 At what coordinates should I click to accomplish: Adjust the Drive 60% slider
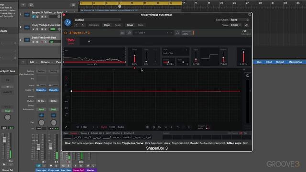tap(134, 57)
